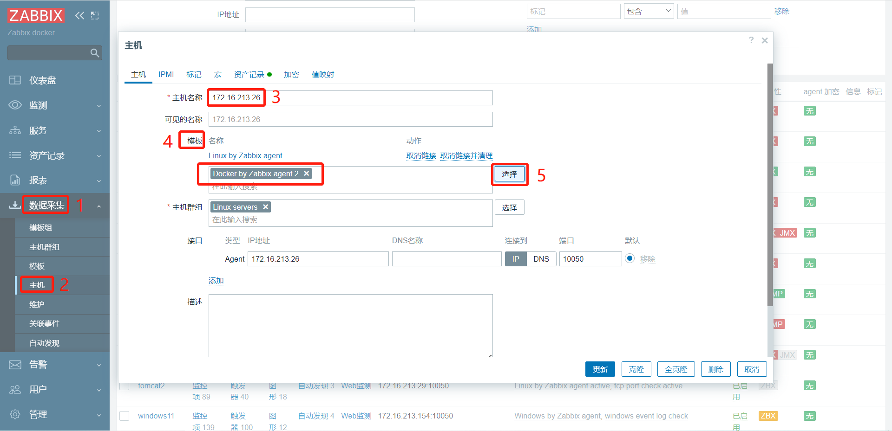
Task: Switch to the 标记 tab
Action: click(194, 74)
